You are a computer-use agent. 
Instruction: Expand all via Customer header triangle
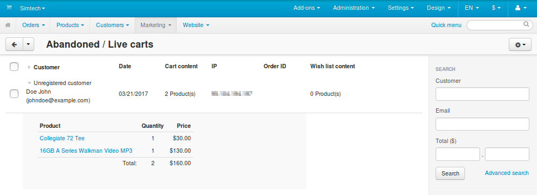(x=29, y=67)
